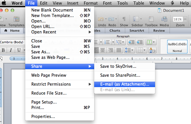This screenshot has width=191, height=124.
Task: Choose Save As... in File menu
Action: (x=60, y=52)
